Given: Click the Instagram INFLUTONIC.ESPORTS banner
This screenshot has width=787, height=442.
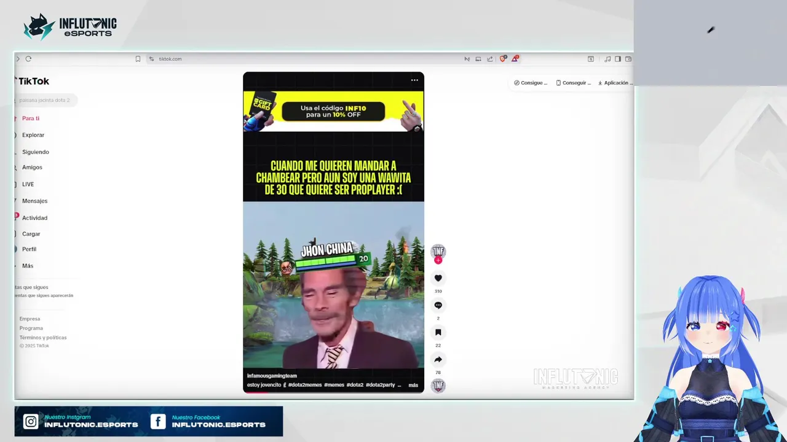Looking at the screenshot, I should [81, 421].
